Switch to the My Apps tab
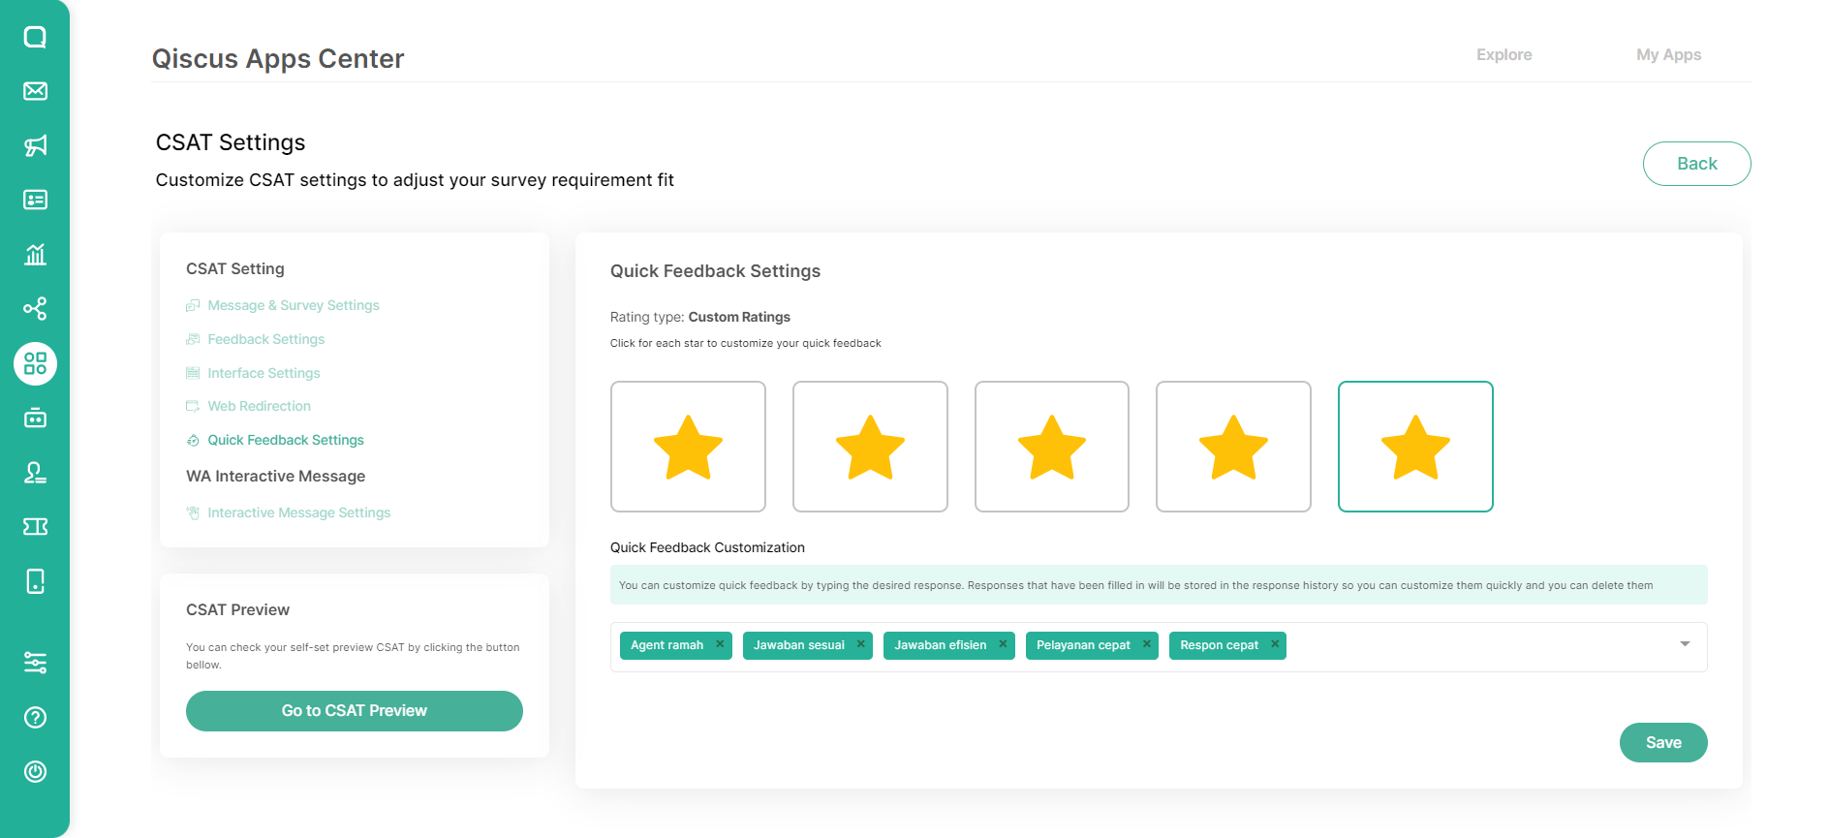This screenshot has width=1829, height=838. tap(1668, 55)
